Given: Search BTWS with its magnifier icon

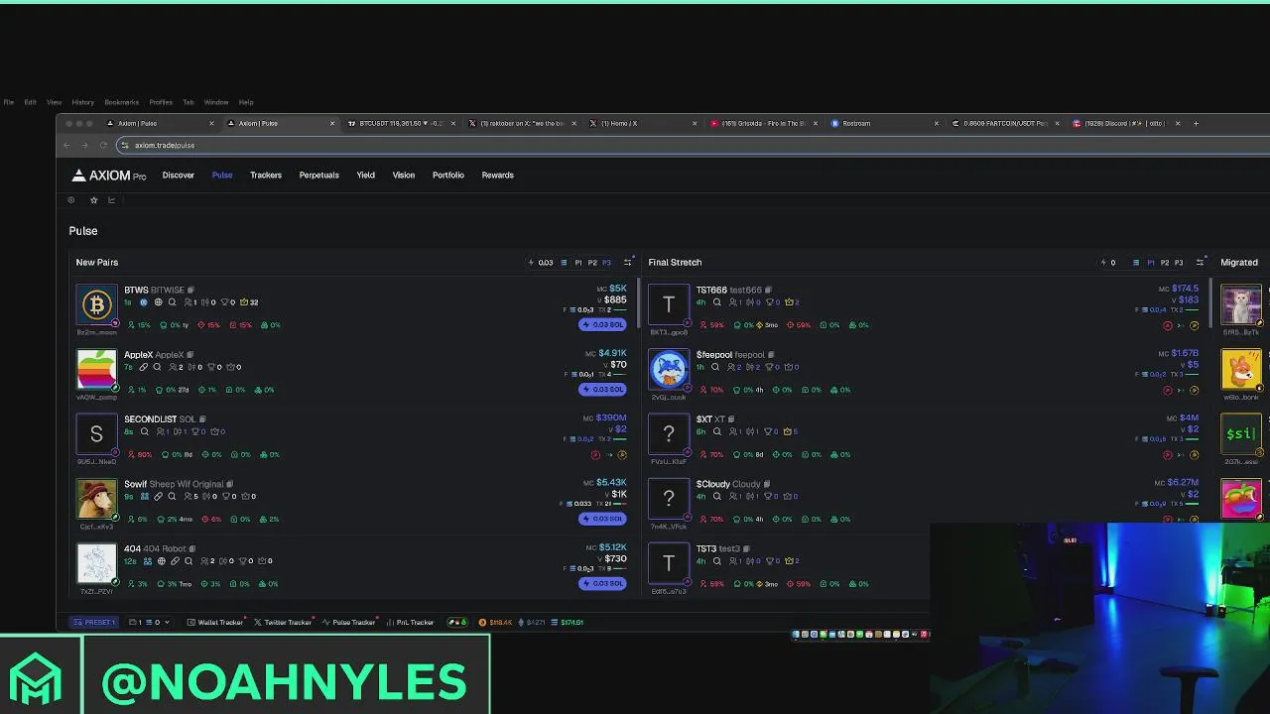Looking at the screenshot, I should point(172,302).
